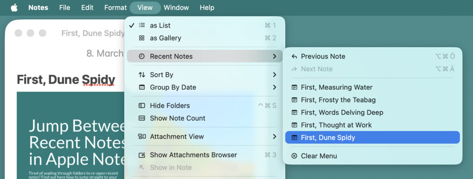473x179 pixels.
Task: Open Attachment View menu entry
Action: [x=205, y=137]
